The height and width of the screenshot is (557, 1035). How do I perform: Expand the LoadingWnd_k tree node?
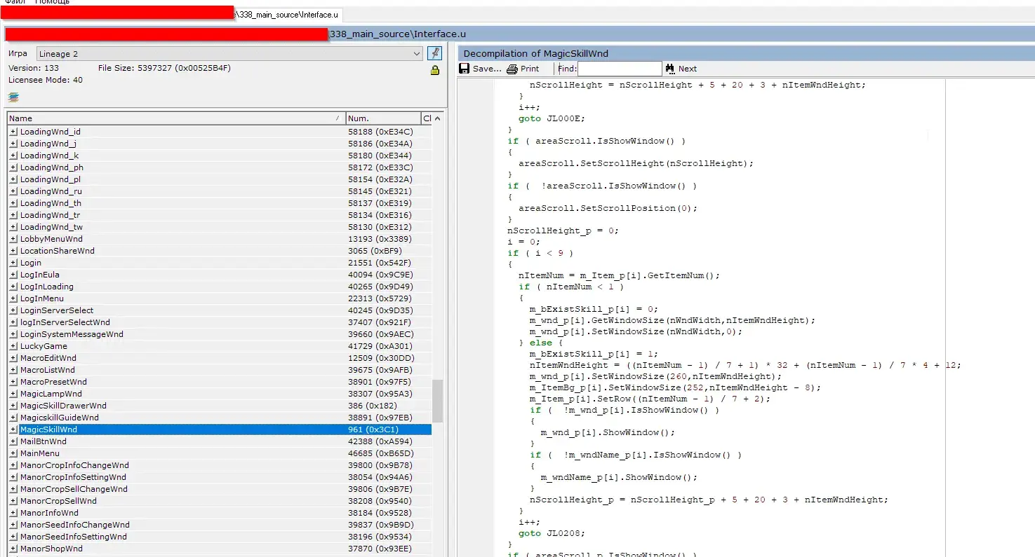coord(13,156)
